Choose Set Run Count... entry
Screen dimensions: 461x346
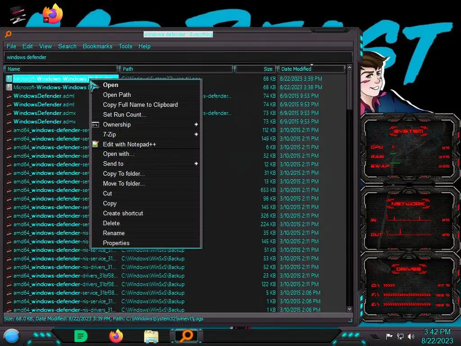click(146, 114)
